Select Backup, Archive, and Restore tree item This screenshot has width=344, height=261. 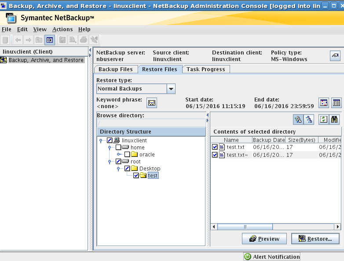pyautogui.click(x=46, y=60)
